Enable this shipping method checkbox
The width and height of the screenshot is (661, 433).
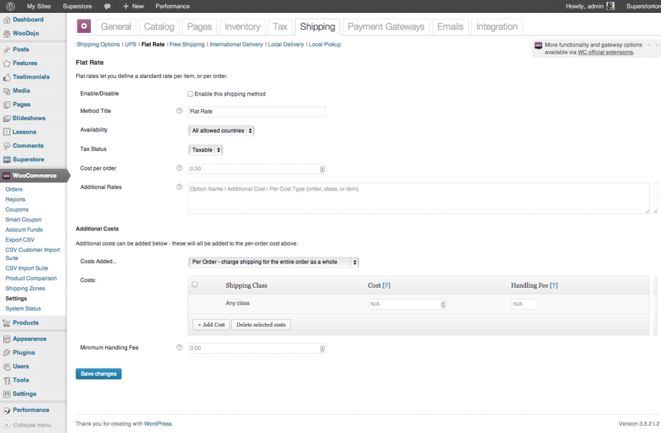point(190,94)
